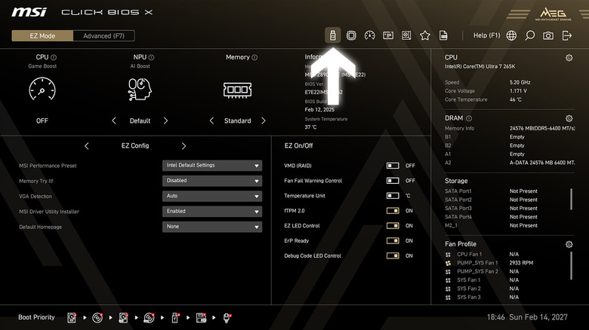This screenshot has height=330, width=589.
Task: Open CPU settings gear in right panel
Action: (x=569, y=57)
